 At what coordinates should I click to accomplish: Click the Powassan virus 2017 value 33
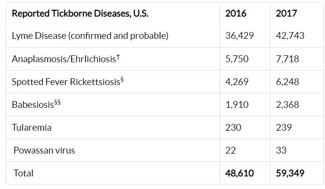pyautogui.click(x=281, y=150)
